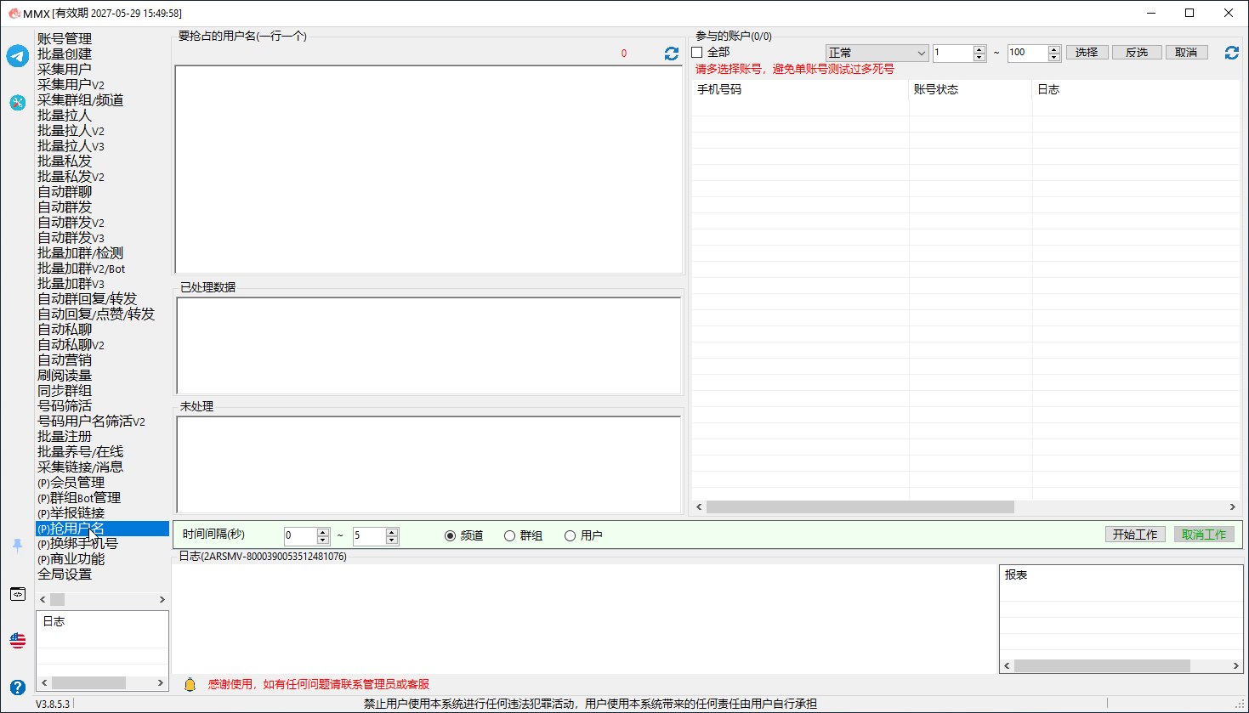The height and width of the screenshot is (713, 1249).
Task: Decrease the account range end value 100
Action: (1054, 57)
